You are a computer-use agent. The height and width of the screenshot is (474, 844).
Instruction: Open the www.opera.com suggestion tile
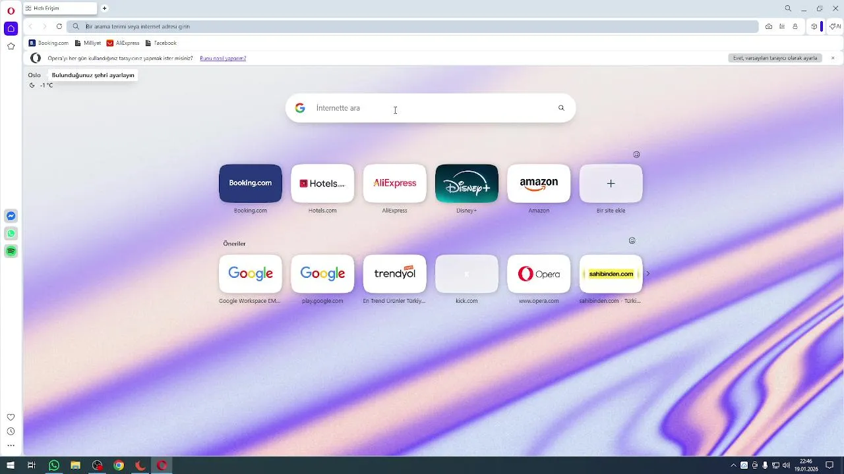tap(539, 274)
